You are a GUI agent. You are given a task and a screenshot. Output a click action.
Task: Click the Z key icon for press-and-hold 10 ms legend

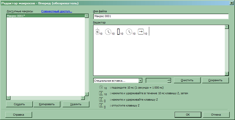[x=101, y=93]
